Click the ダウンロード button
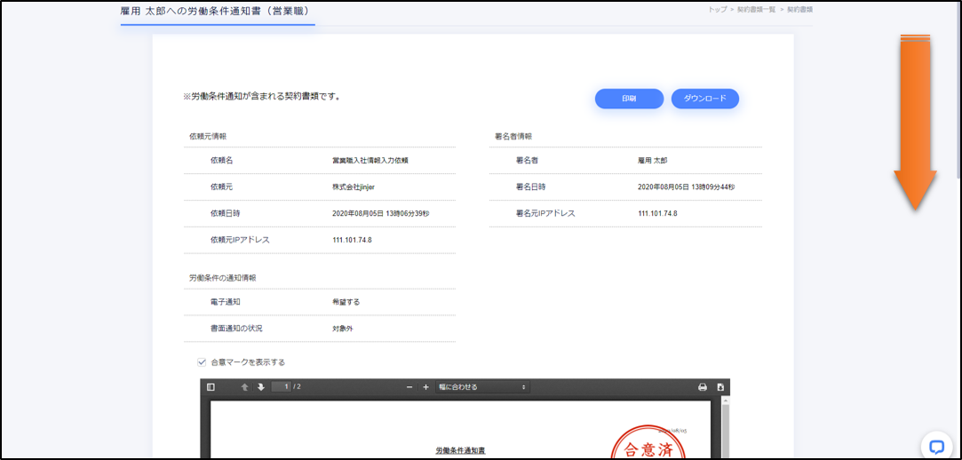 coord(705,99)
